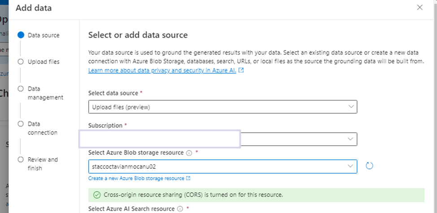
Task: Select the Data management step radio
Action: tap(21, 88)
